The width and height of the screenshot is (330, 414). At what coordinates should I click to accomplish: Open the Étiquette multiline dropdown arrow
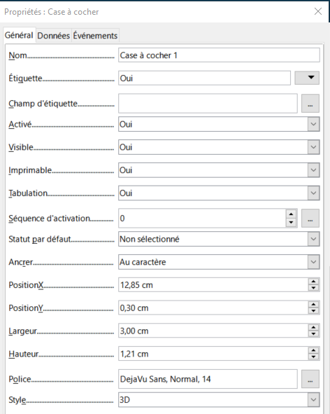(x=307, y=78)
